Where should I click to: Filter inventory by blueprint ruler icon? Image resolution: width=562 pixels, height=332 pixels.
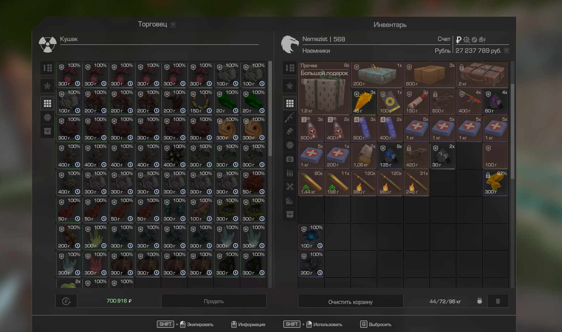[290, 200]
